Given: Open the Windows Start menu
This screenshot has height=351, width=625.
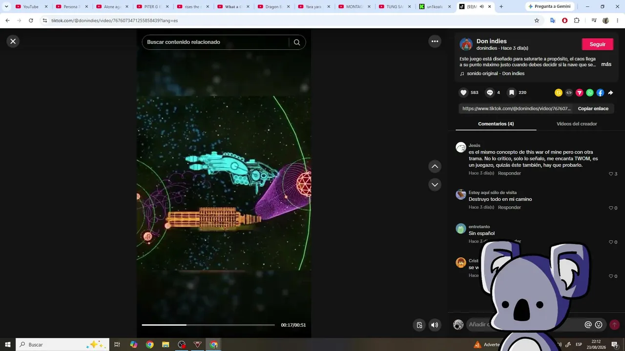Looking at the screenshot, I should tap(8, 345).
